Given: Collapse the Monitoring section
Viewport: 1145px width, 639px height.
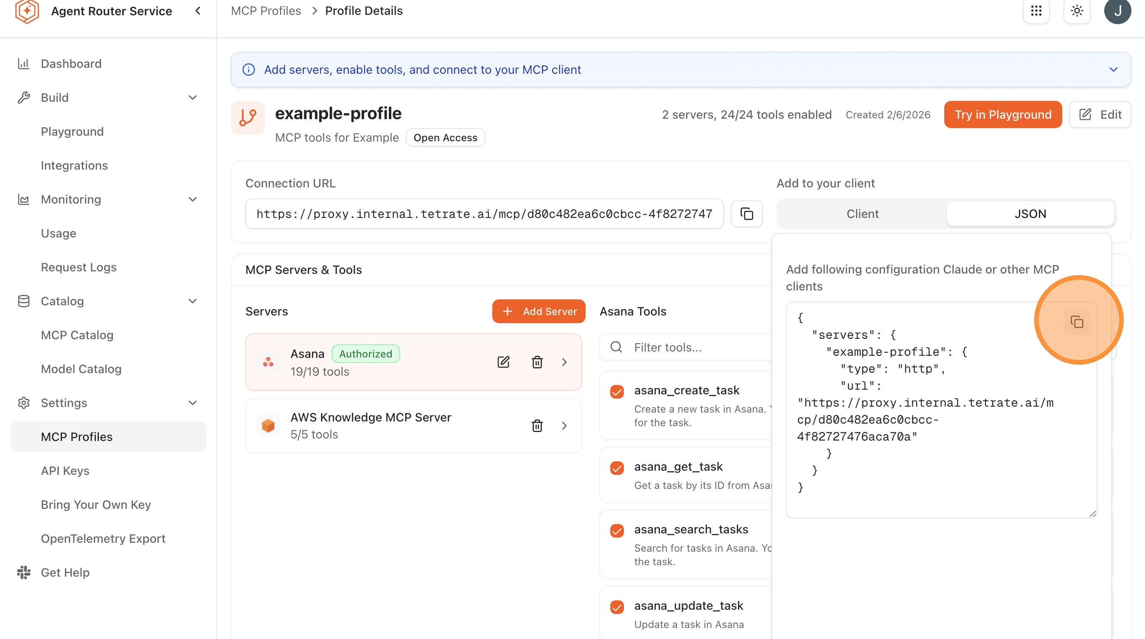Looking at the screenshot, I should (x=193, y=199).
